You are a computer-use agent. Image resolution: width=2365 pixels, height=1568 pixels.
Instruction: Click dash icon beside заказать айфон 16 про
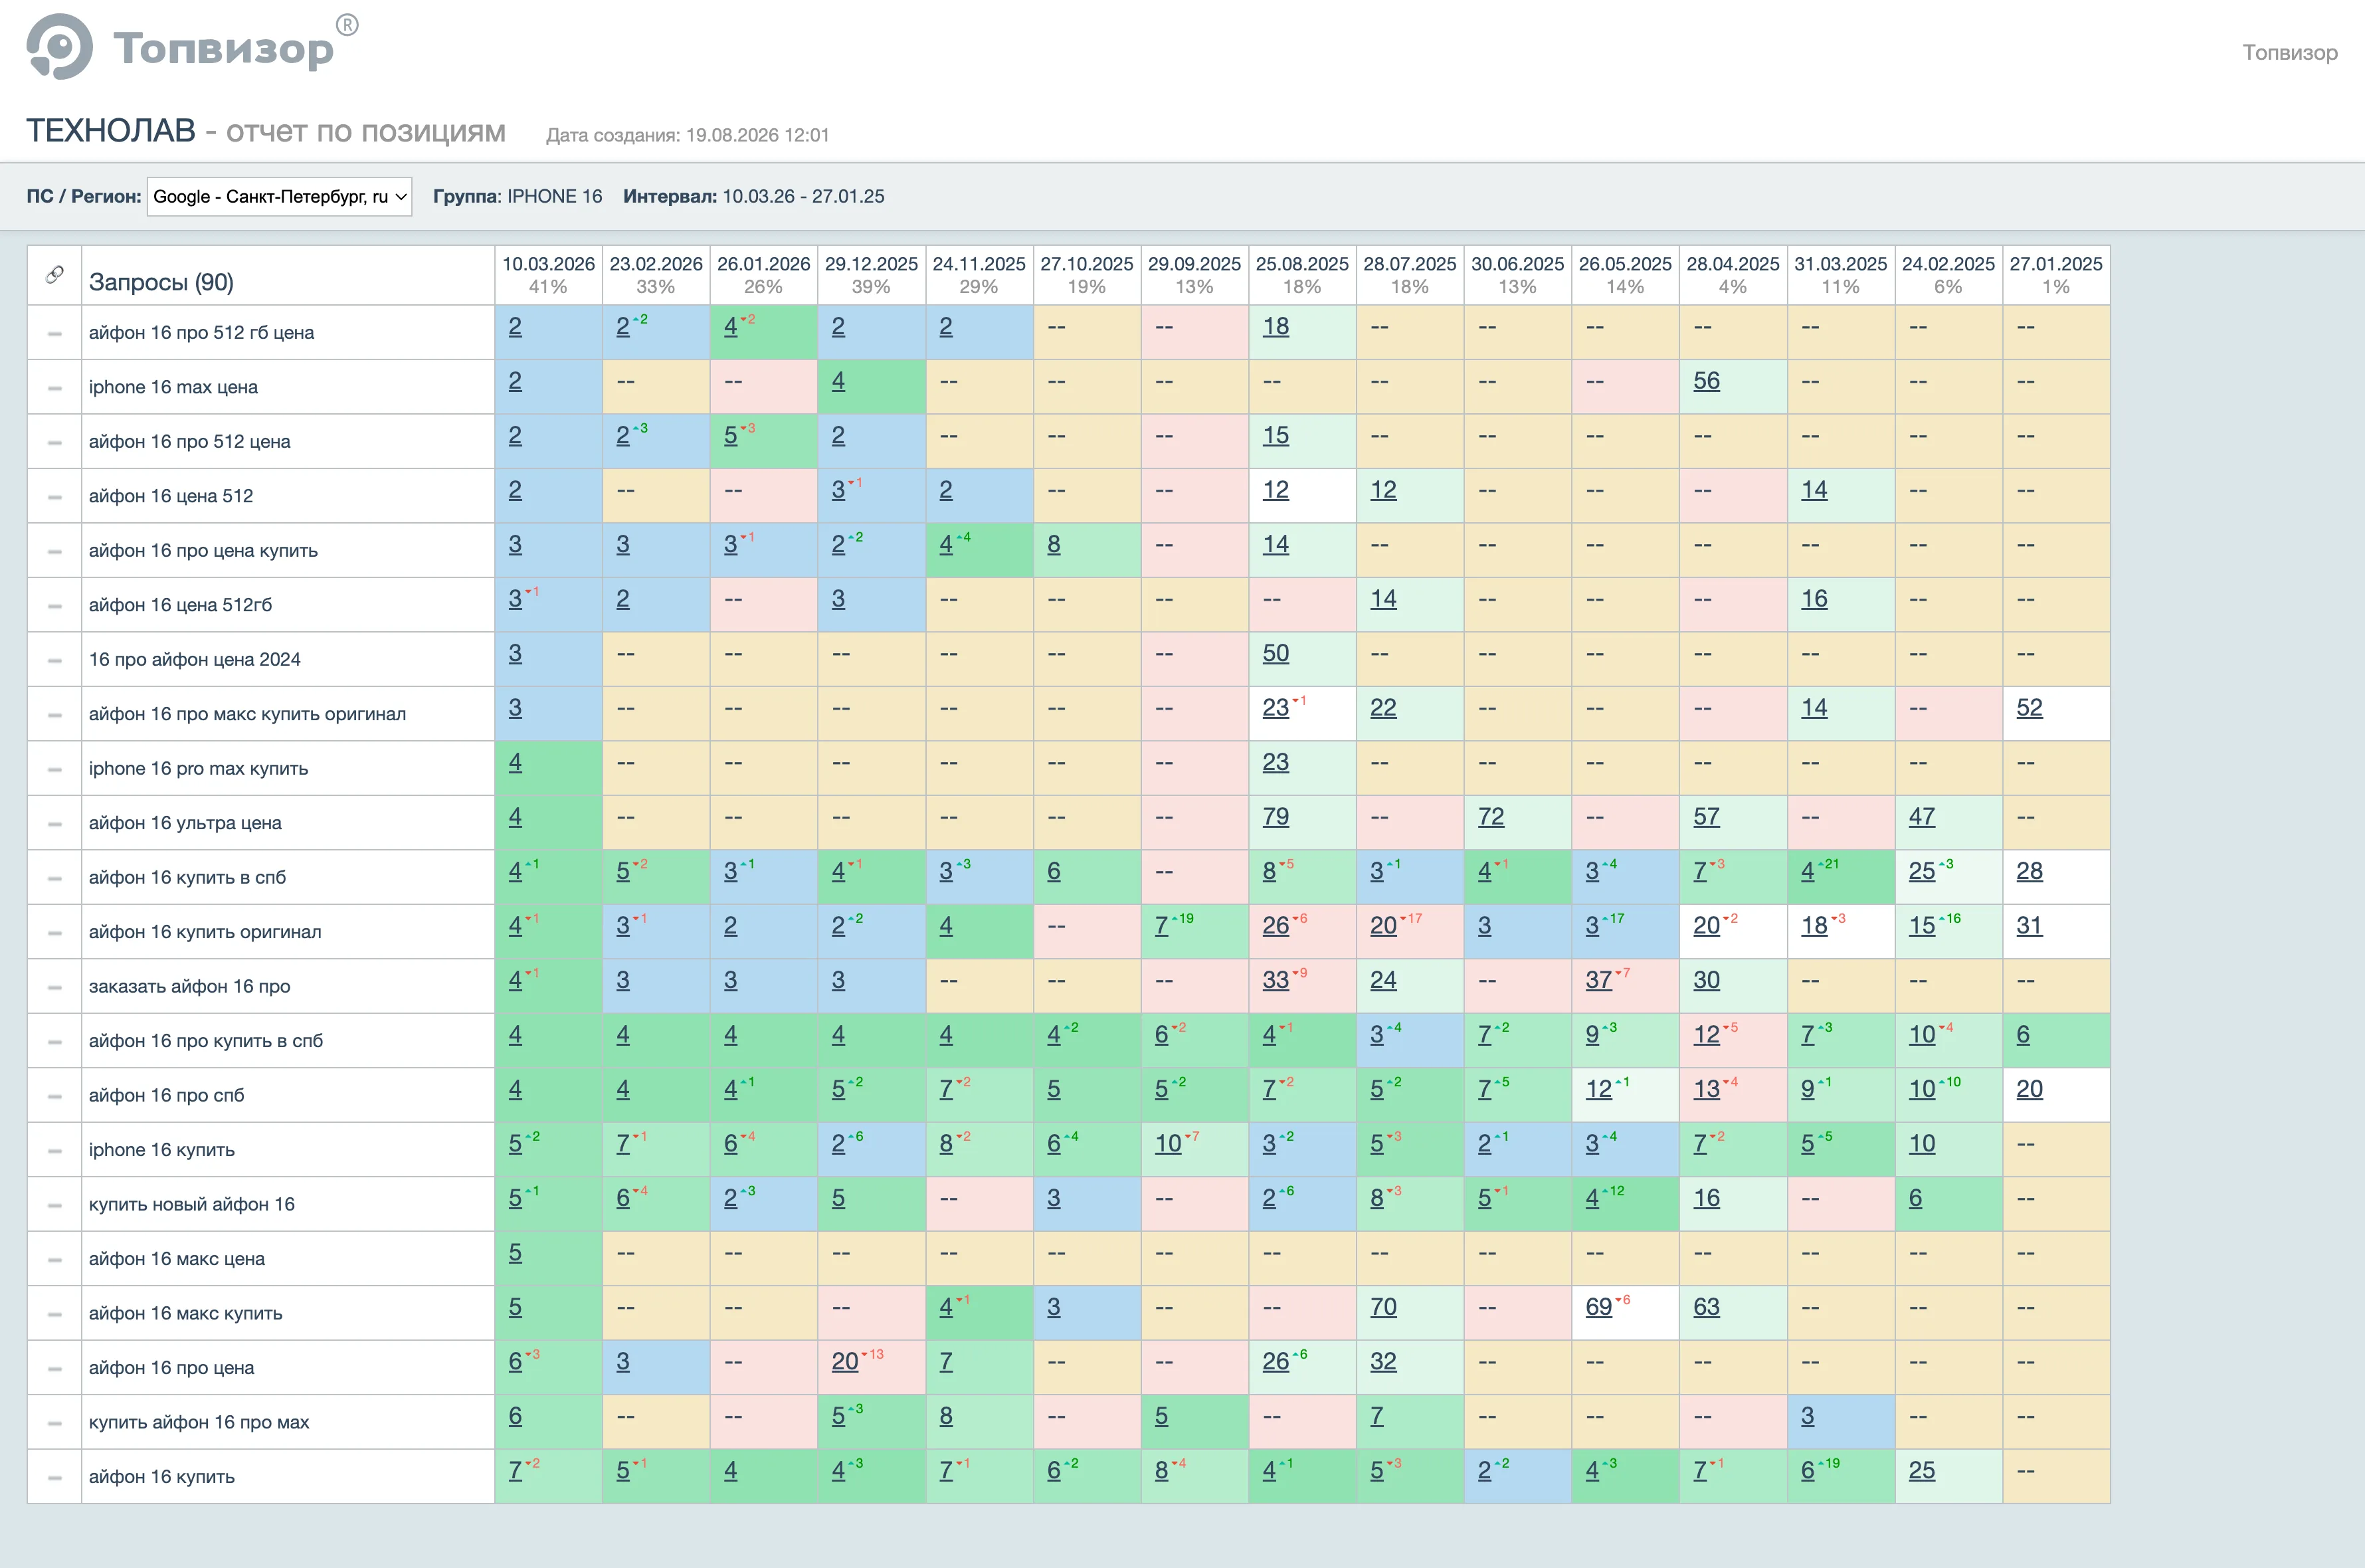(x=55, y=987)
